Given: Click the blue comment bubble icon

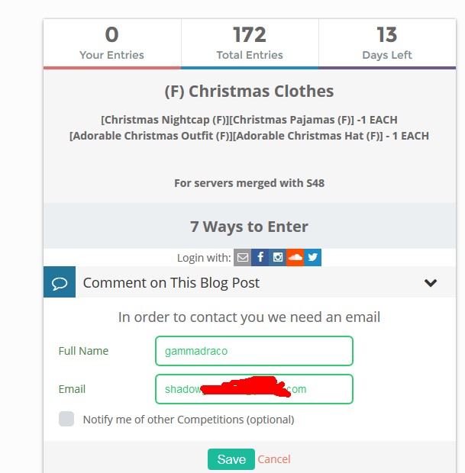Looking at the screenshot, I should 60,282.
